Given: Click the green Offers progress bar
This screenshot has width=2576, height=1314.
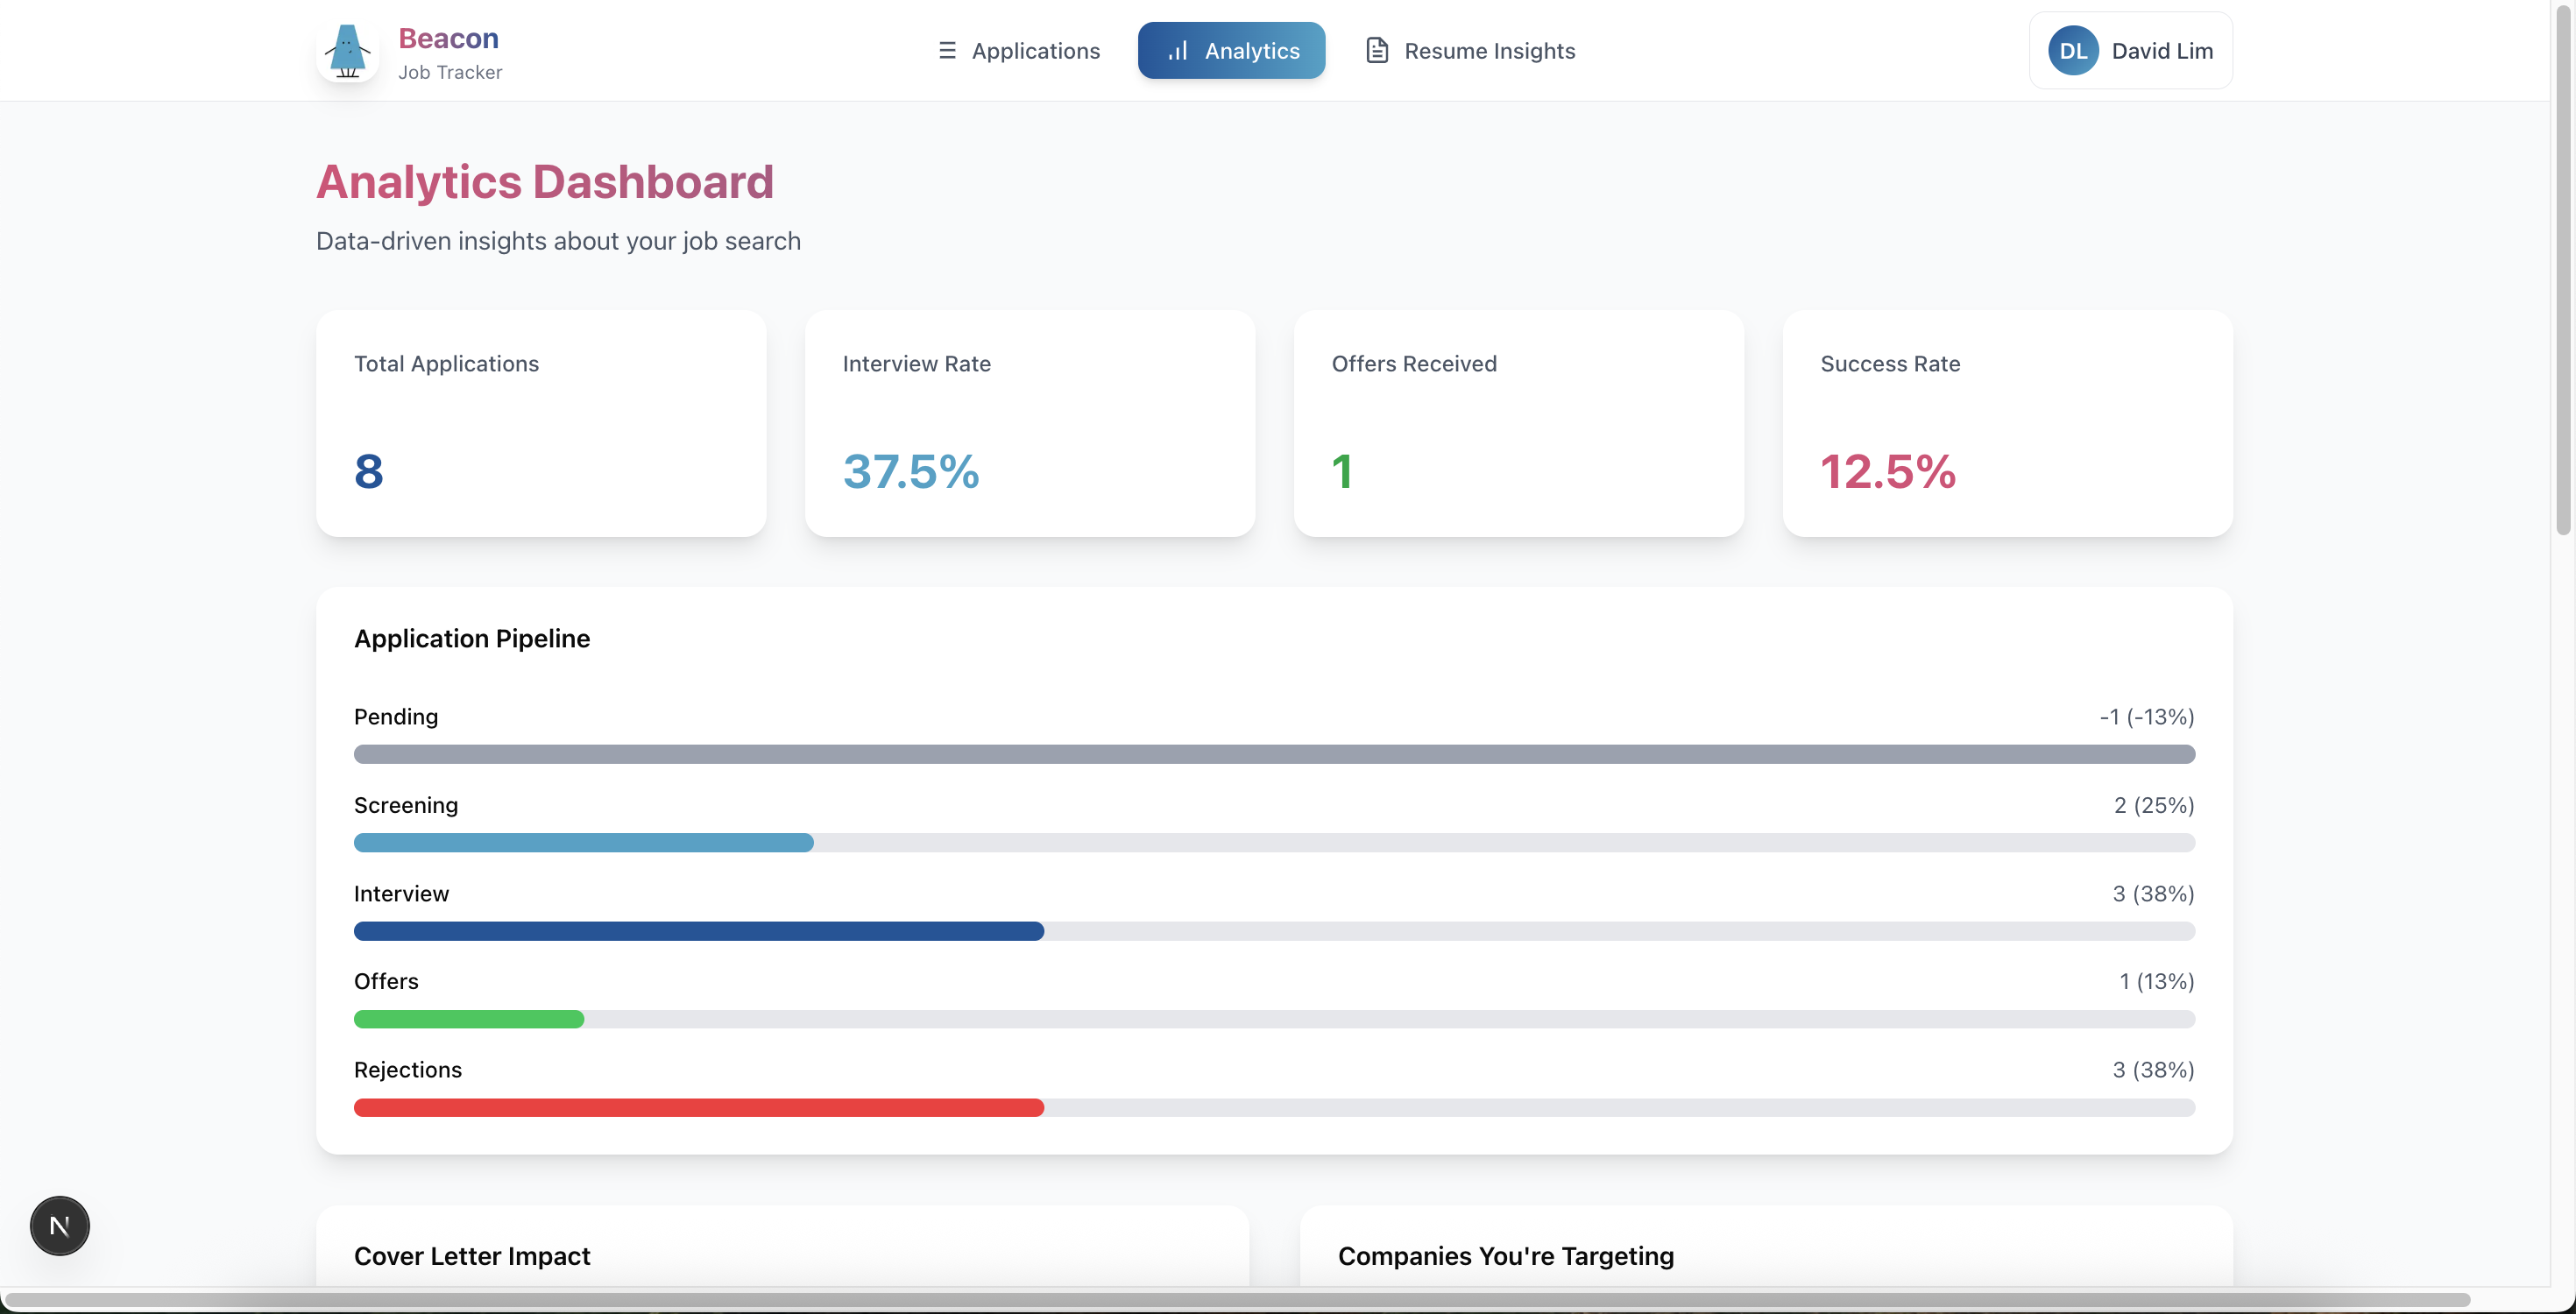Looking at the screenshot, I should coord(469,1019).
